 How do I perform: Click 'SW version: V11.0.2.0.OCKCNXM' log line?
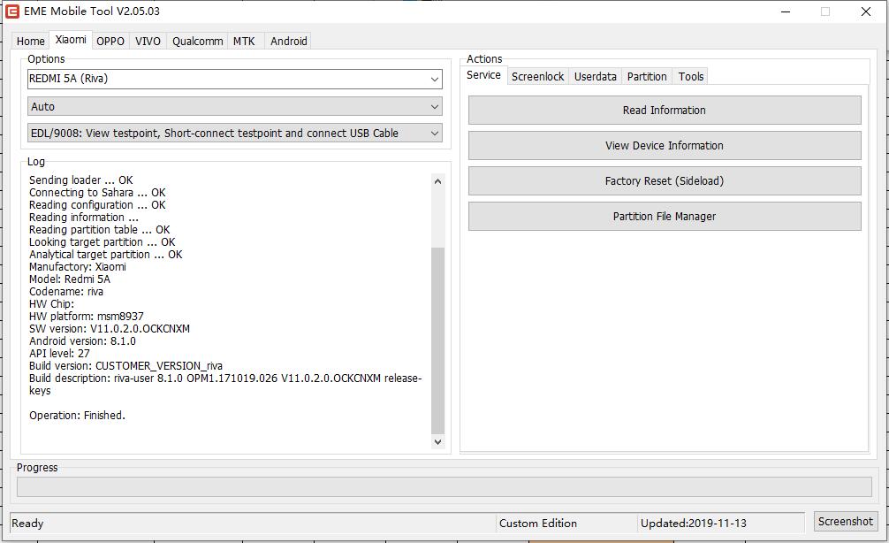click(x=110, y=328)
